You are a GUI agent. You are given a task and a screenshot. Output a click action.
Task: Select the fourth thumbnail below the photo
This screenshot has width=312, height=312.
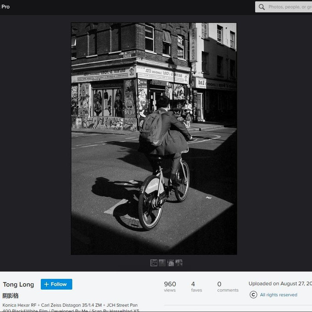[x=179, y=263]
